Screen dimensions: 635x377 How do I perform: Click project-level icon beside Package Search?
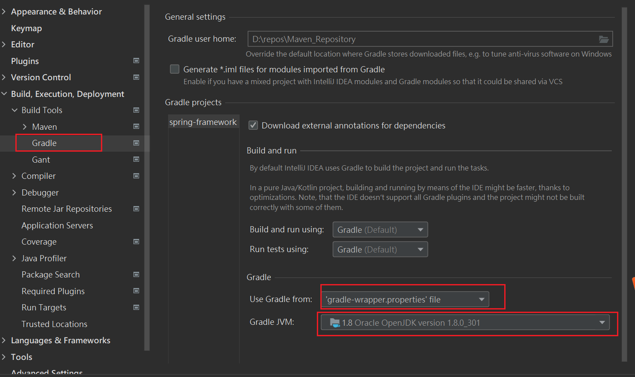point(136,274)
